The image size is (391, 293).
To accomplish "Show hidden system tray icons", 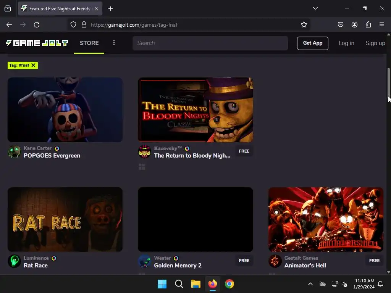I will coord(310,284).
